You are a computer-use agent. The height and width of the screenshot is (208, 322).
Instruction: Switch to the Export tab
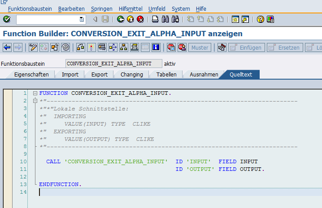tap(100, 74)
